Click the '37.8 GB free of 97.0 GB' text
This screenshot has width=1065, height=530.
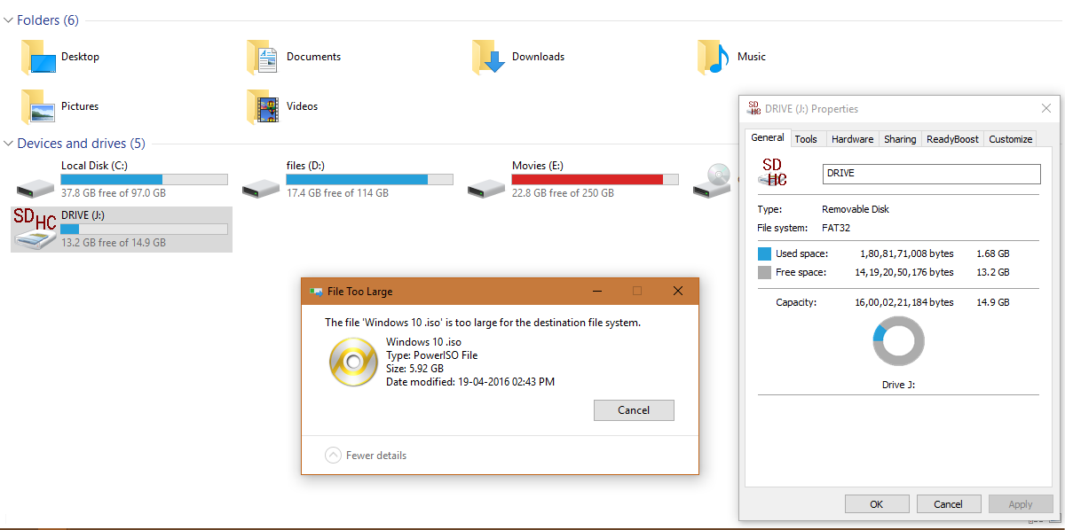click(114, 193)
